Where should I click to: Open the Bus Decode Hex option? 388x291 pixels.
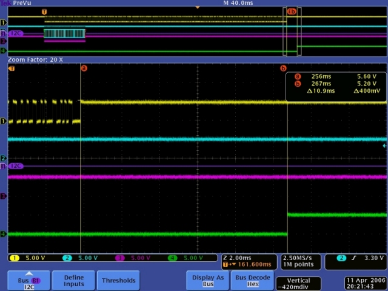(x=252, y=280)
